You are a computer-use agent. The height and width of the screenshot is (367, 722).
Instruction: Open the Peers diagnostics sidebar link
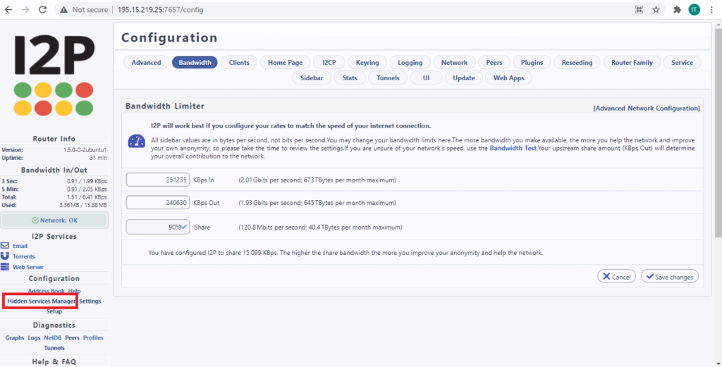(73, 337)
